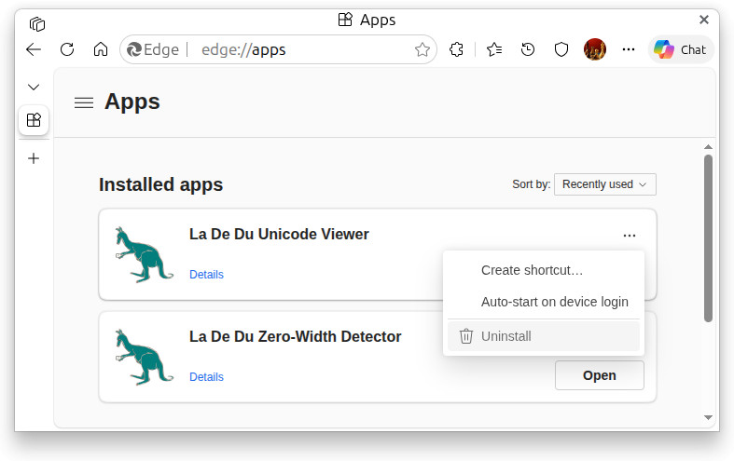Choose Auto-start on device login

544,302
